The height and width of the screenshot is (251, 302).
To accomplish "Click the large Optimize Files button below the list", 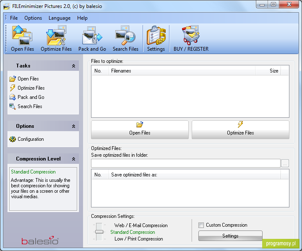I will (240, 130).
